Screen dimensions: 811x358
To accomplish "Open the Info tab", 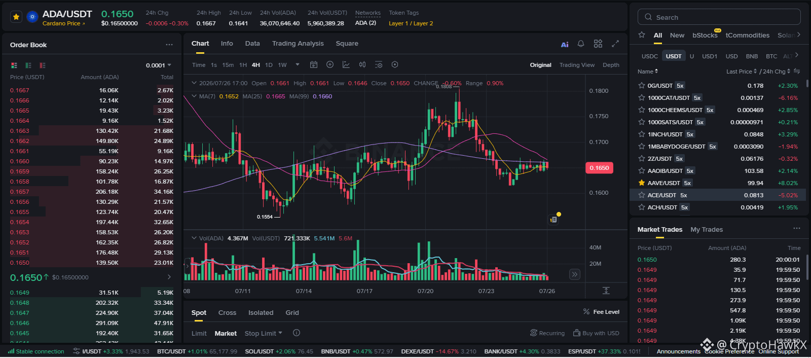I will pos(227,44).
